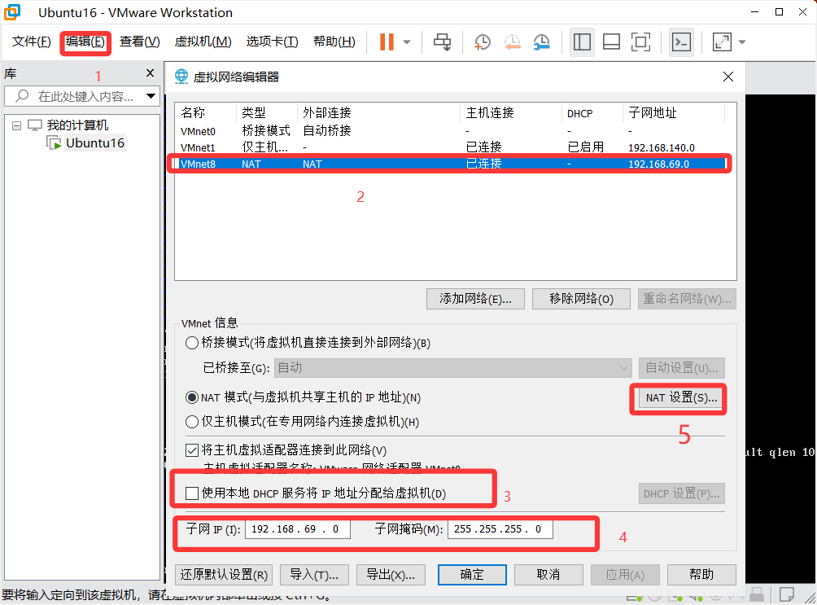The image size is (817, 605).
Task: Click the thumbnail bar view icon
Action: click(611, 42)
